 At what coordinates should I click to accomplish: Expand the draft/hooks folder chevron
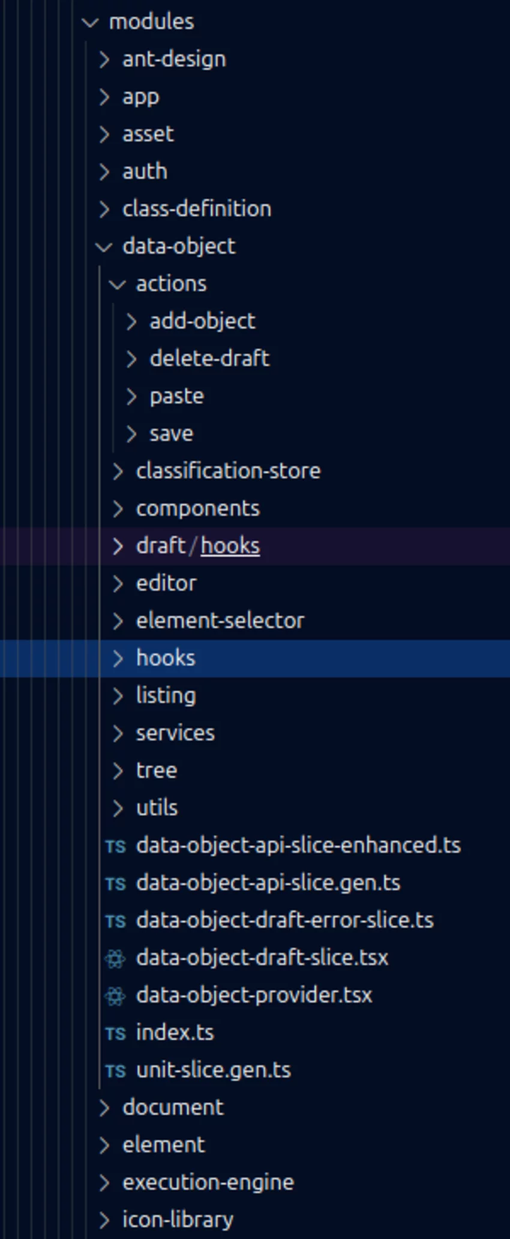[118, 546]
